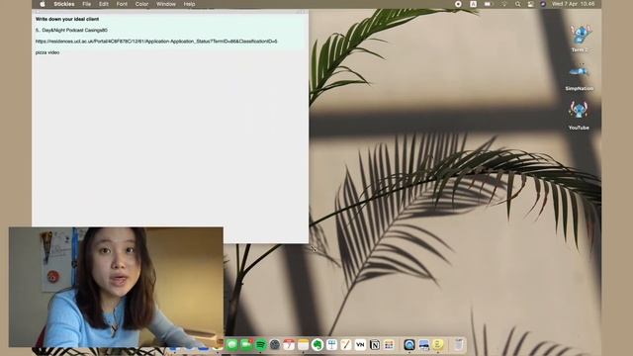The width and height of the screenshot is (633, 356).
Task: Click the date and time display
Action: (x=573, y=4)
